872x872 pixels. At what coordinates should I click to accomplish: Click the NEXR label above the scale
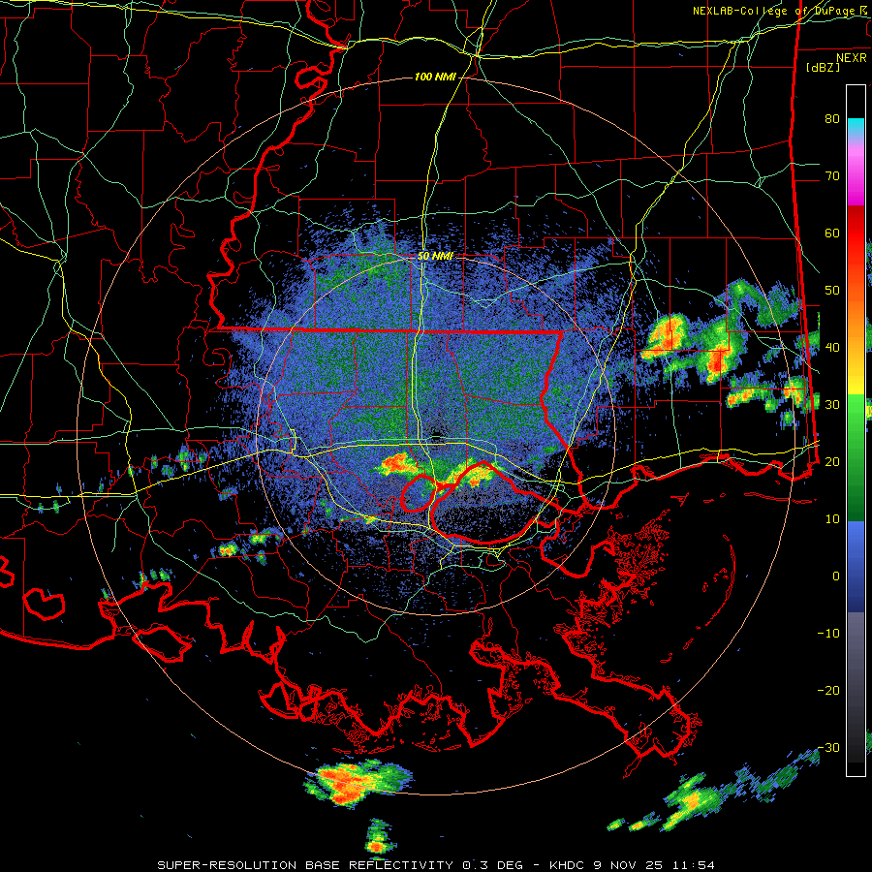click(851, 58)
